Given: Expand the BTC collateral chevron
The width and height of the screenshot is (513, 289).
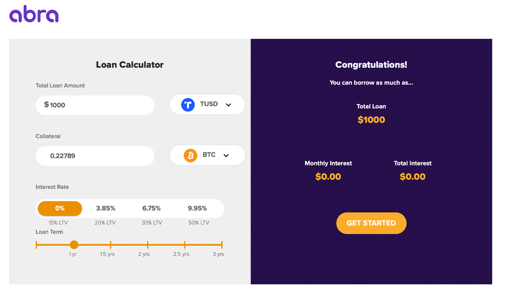Looking at the screenshot, I should (x=226, y=156).
